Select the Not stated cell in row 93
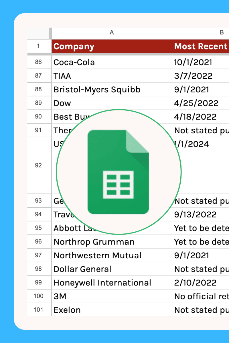 coord(201,201)
